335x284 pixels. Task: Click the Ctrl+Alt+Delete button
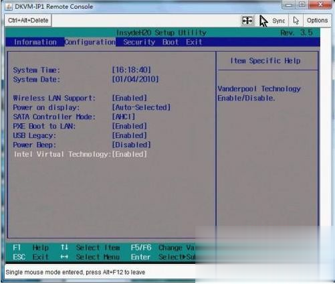pos(28,20)
